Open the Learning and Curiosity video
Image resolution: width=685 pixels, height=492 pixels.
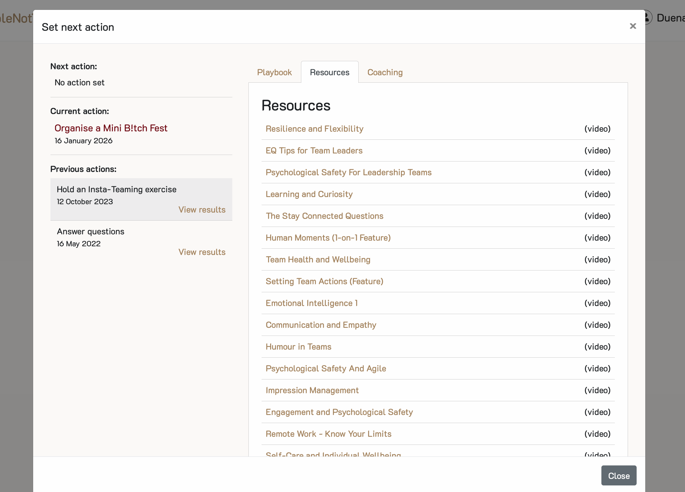pyautogui.click(x=309, y=194)
